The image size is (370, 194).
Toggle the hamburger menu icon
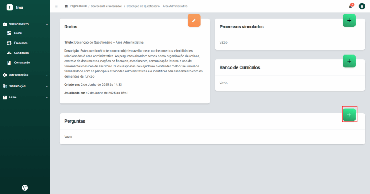click(x=56, y=6)
